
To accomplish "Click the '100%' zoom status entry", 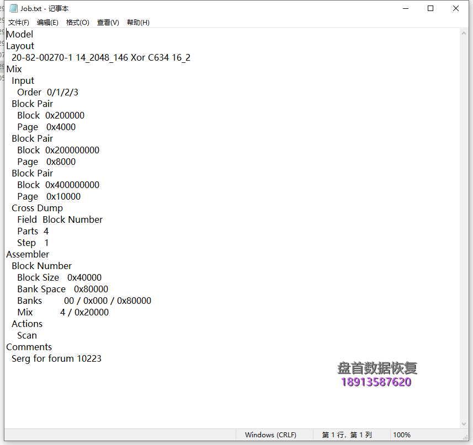I will tap(401, 435).
